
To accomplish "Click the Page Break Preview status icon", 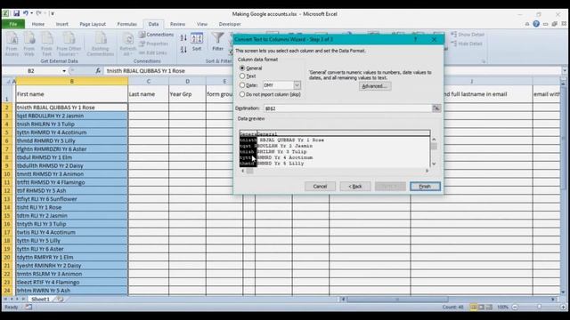I will [489, 307].
